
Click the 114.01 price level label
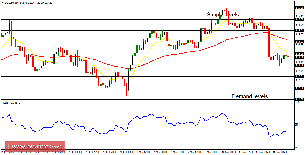click(x=300, y=42)
